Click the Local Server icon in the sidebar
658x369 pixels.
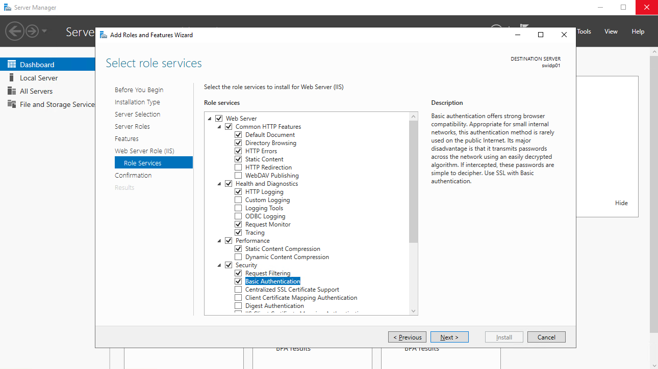pos(11,78)
